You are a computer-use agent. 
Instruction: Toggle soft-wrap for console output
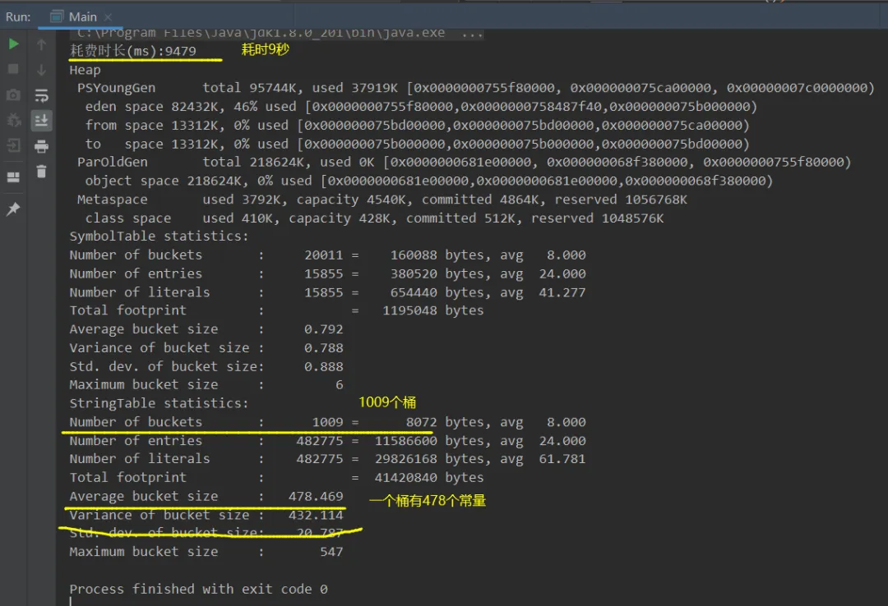tap(41, 95)
